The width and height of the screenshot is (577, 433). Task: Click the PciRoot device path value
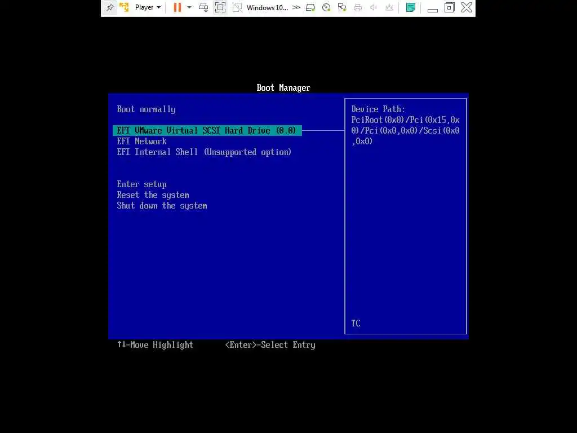coord(405,130)
